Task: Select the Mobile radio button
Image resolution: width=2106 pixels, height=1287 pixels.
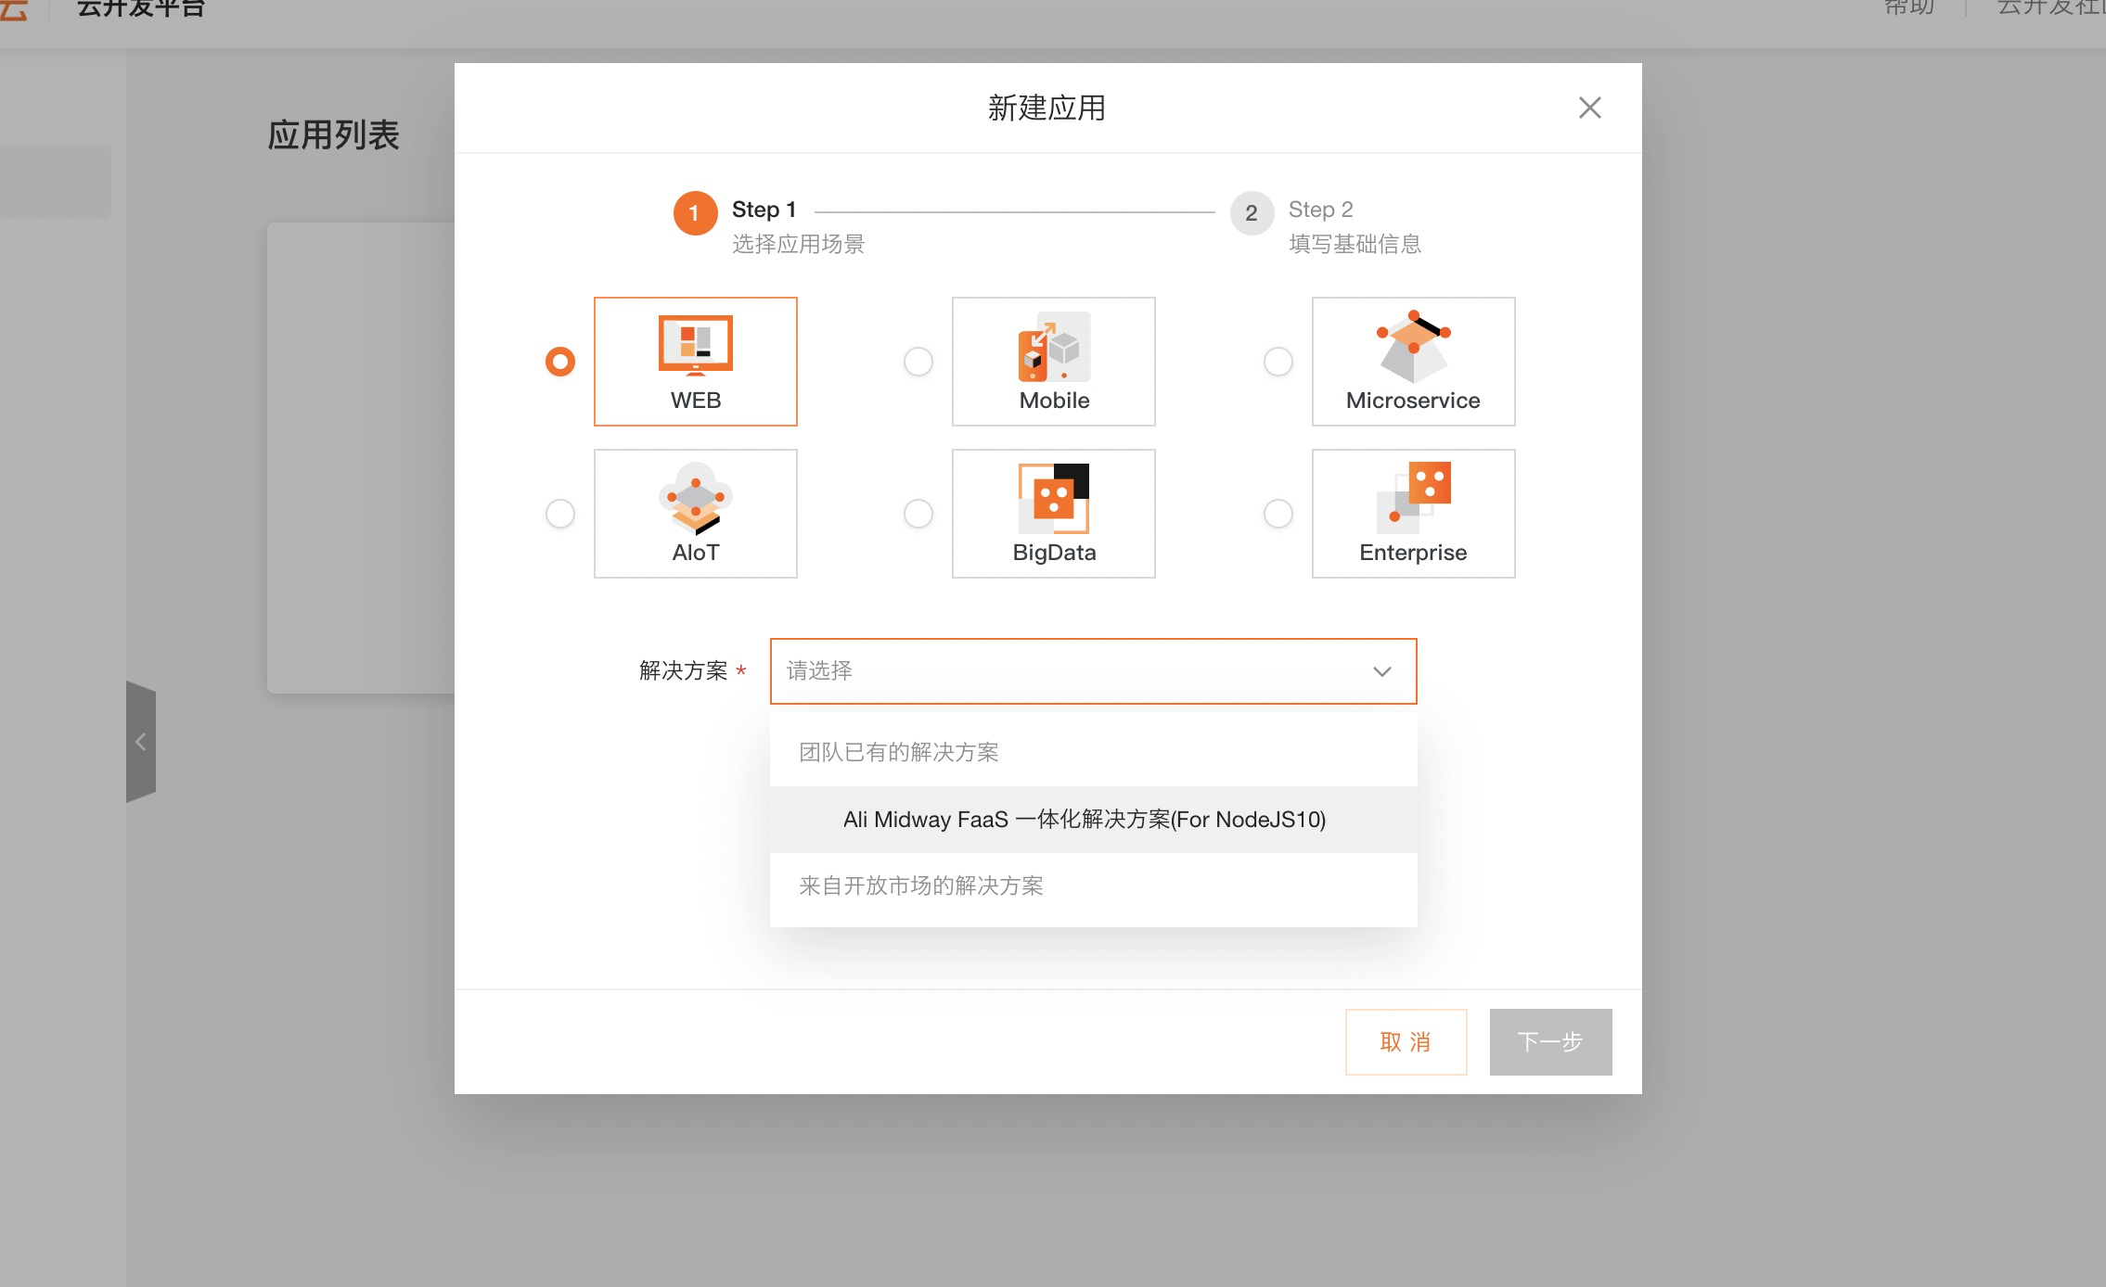Action: click(x=918, y=362)
